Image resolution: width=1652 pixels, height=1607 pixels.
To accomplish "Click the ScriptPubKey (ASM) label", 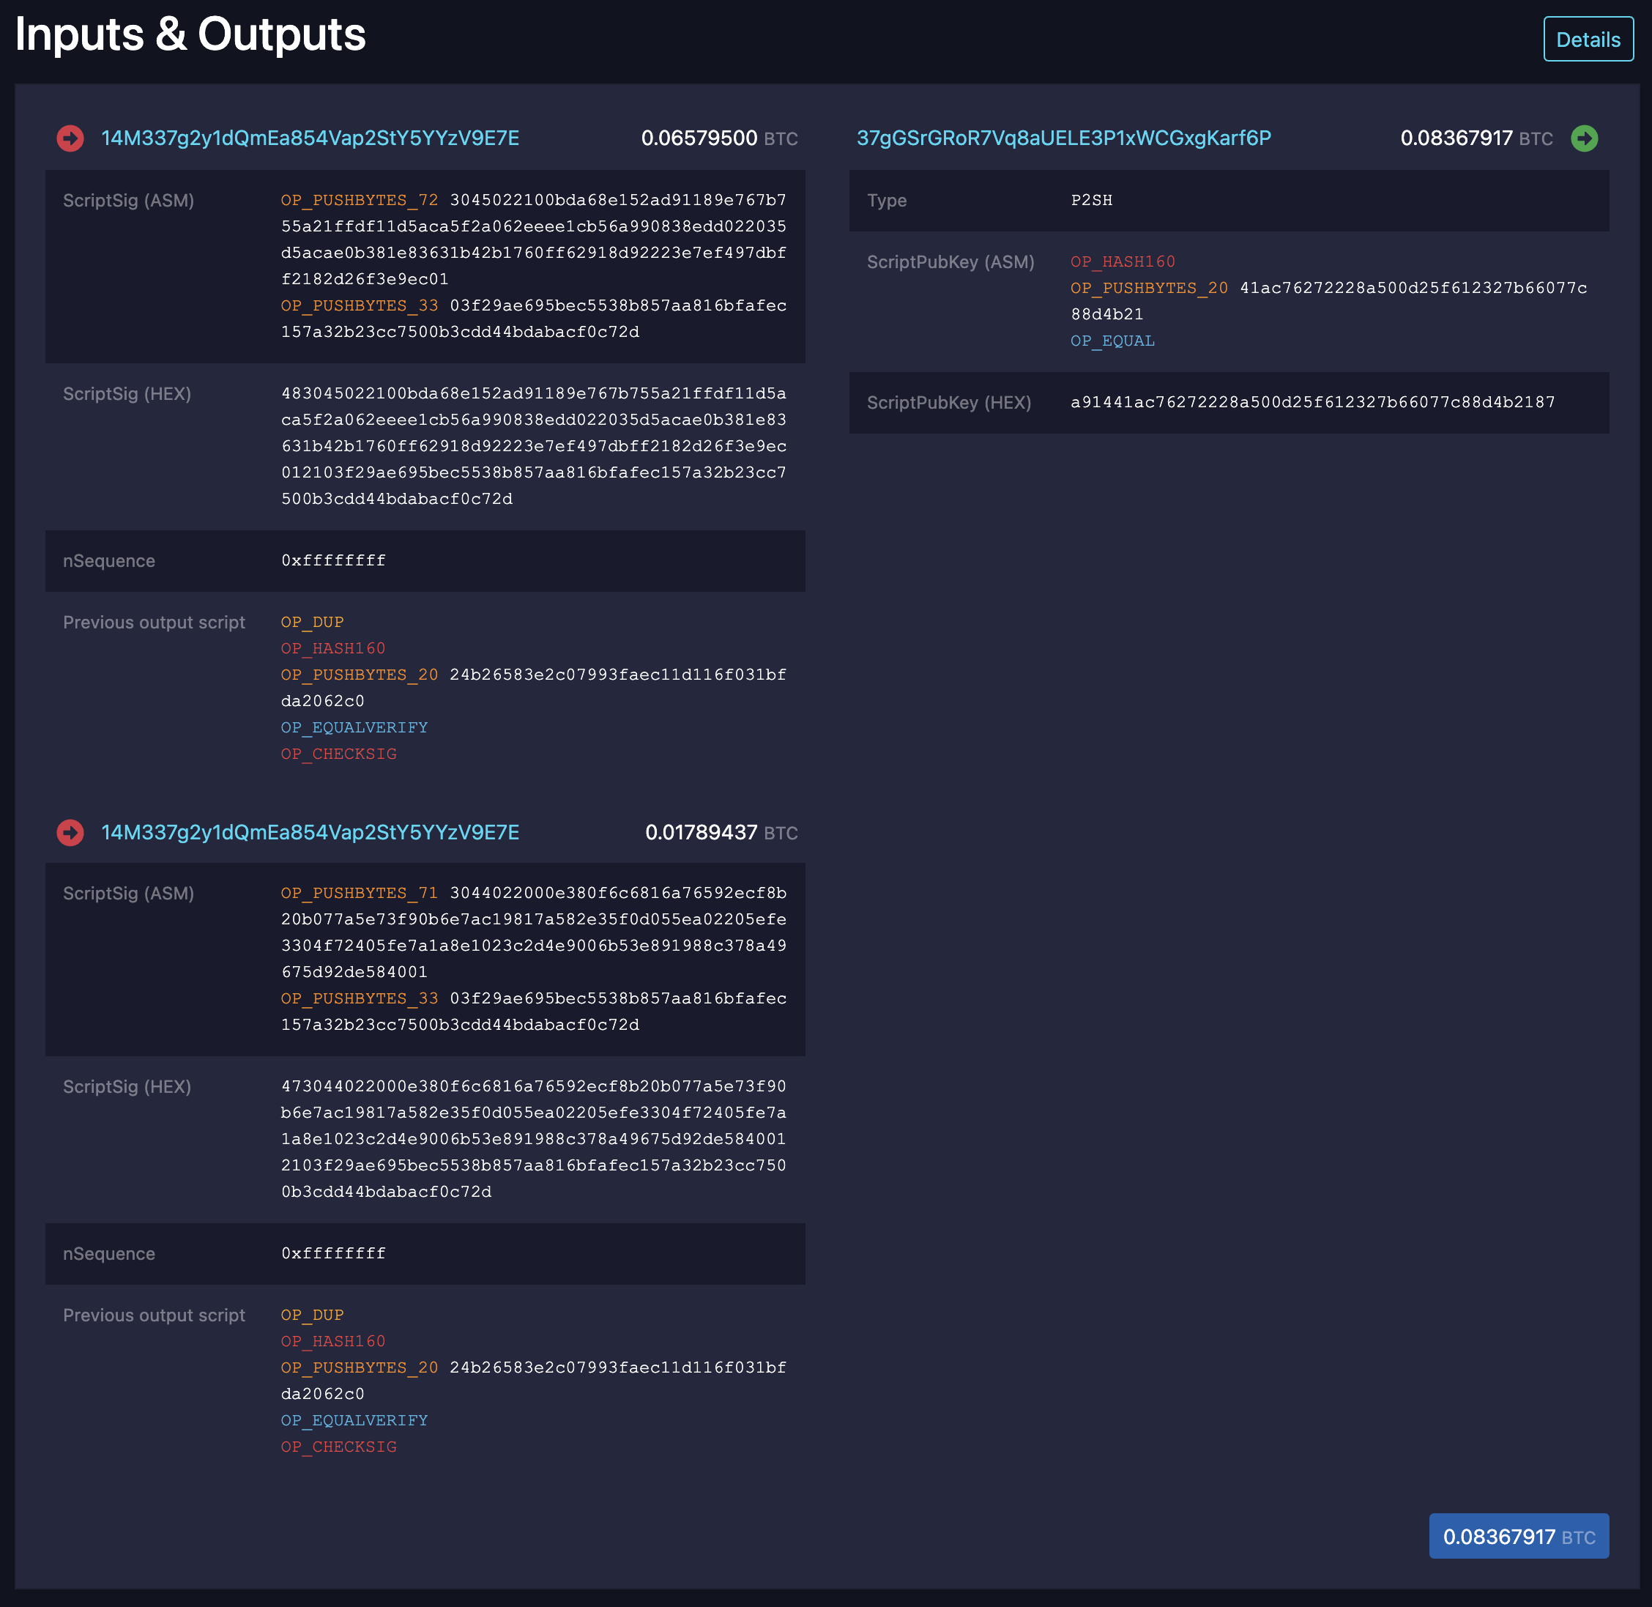I will (950, 262).
